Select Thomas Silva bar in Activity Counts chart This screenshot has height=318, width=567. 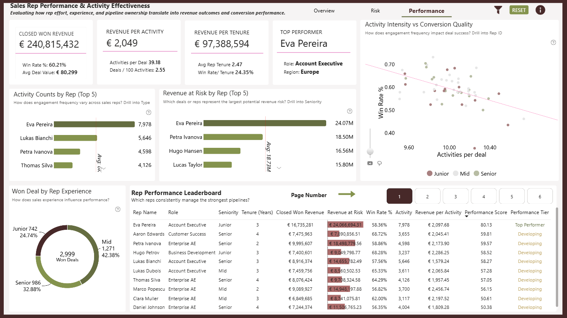coord(63,165)
